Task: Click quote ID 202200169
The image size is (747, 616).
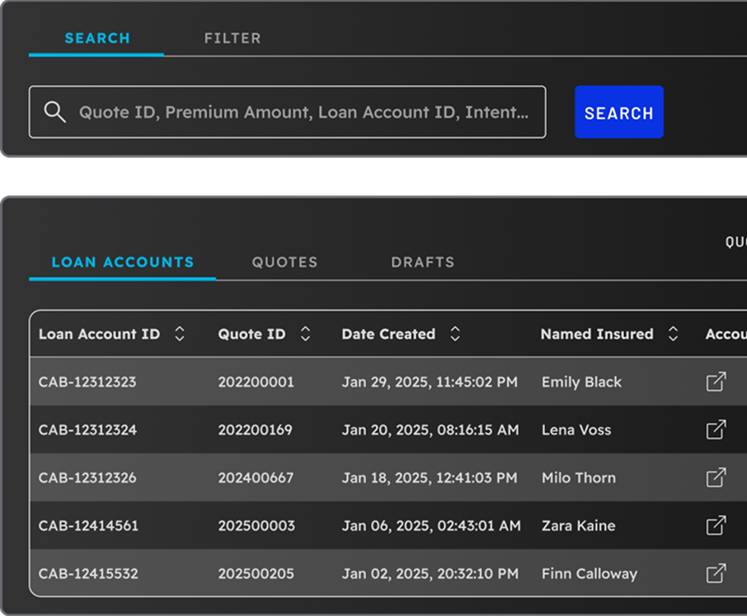Action: click(x=255, y=430)
